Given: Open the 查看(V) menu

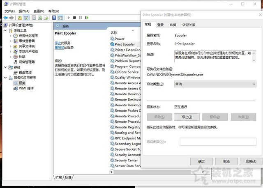Looking at the screenshot, I should tap(39, 11).
